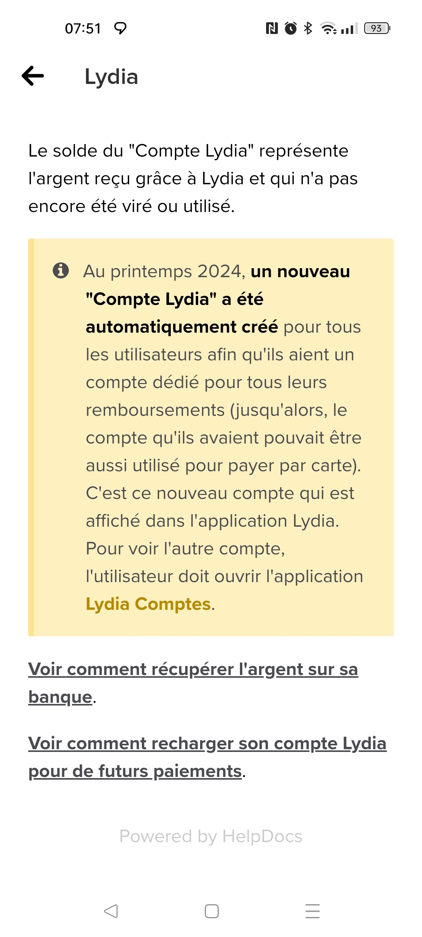Tap the battery level indicator showing 93

(x=377, y=28)
